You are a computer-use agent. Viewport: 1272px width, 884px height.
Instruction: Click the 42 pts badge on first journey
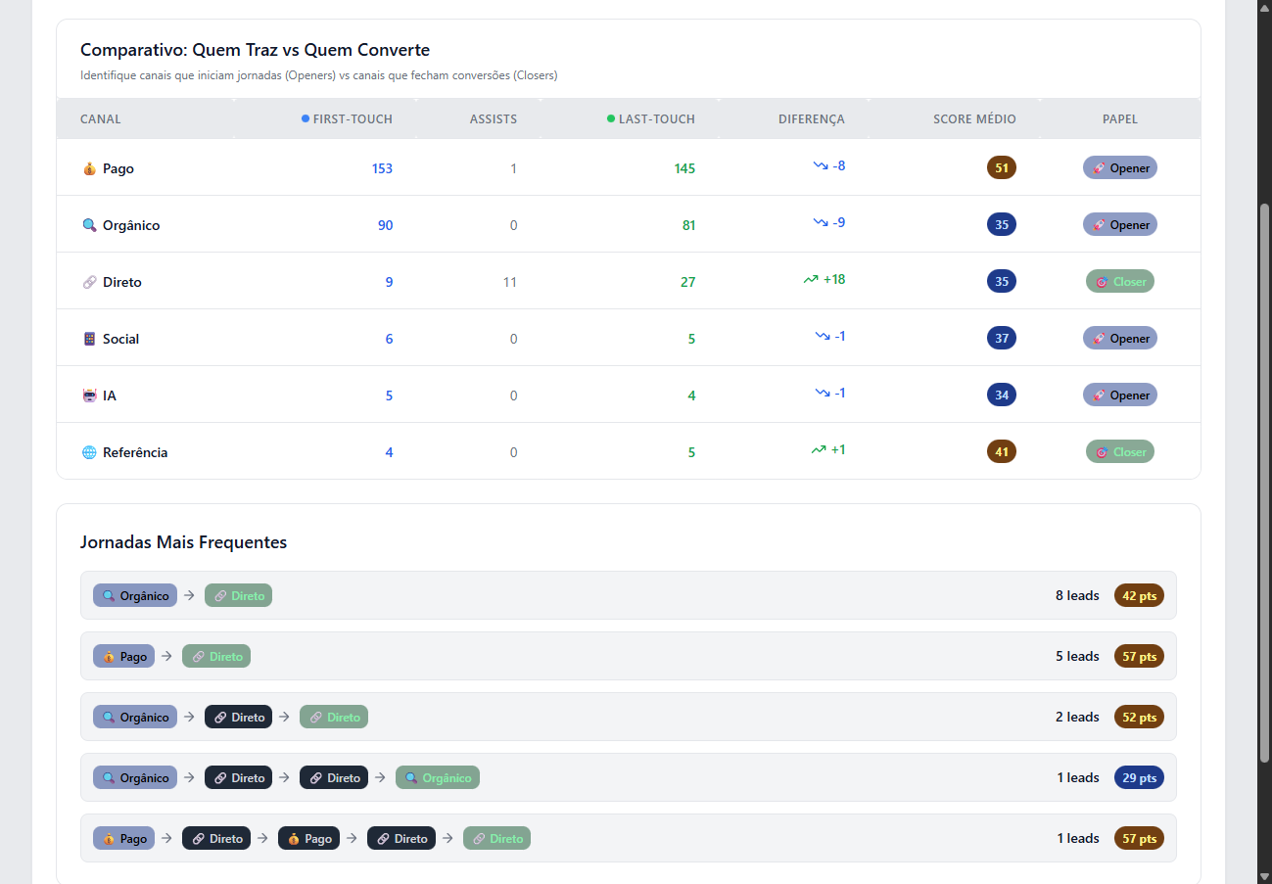click(1139, 595)
